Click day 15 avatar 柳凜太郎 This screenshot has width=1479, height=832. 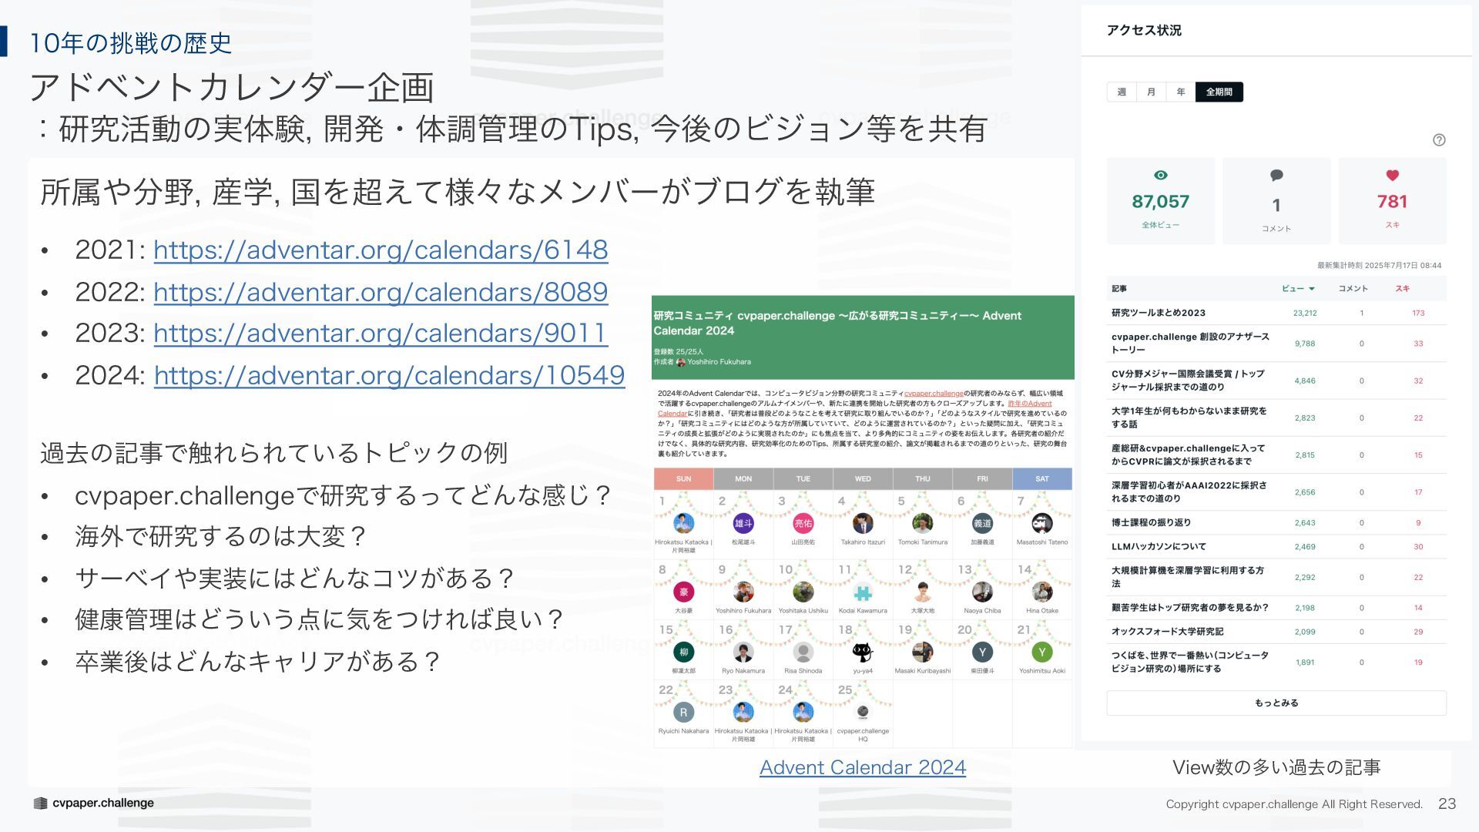tap(683, 653)
